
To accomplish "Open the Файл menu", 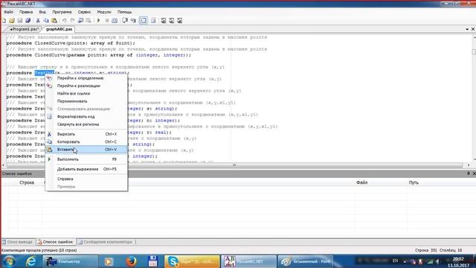I will [8, 12].
